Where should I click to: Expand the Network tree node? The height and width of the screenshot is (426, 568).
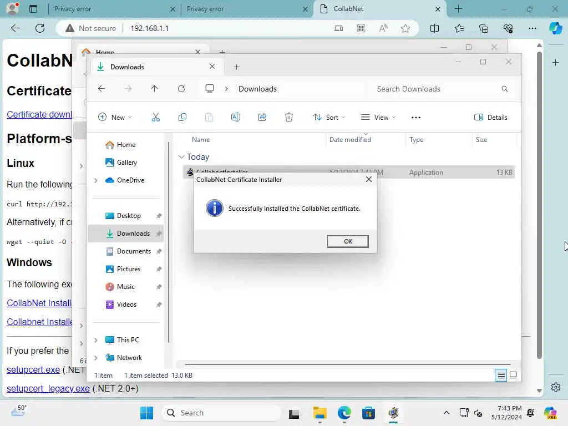tap(95, 358)
